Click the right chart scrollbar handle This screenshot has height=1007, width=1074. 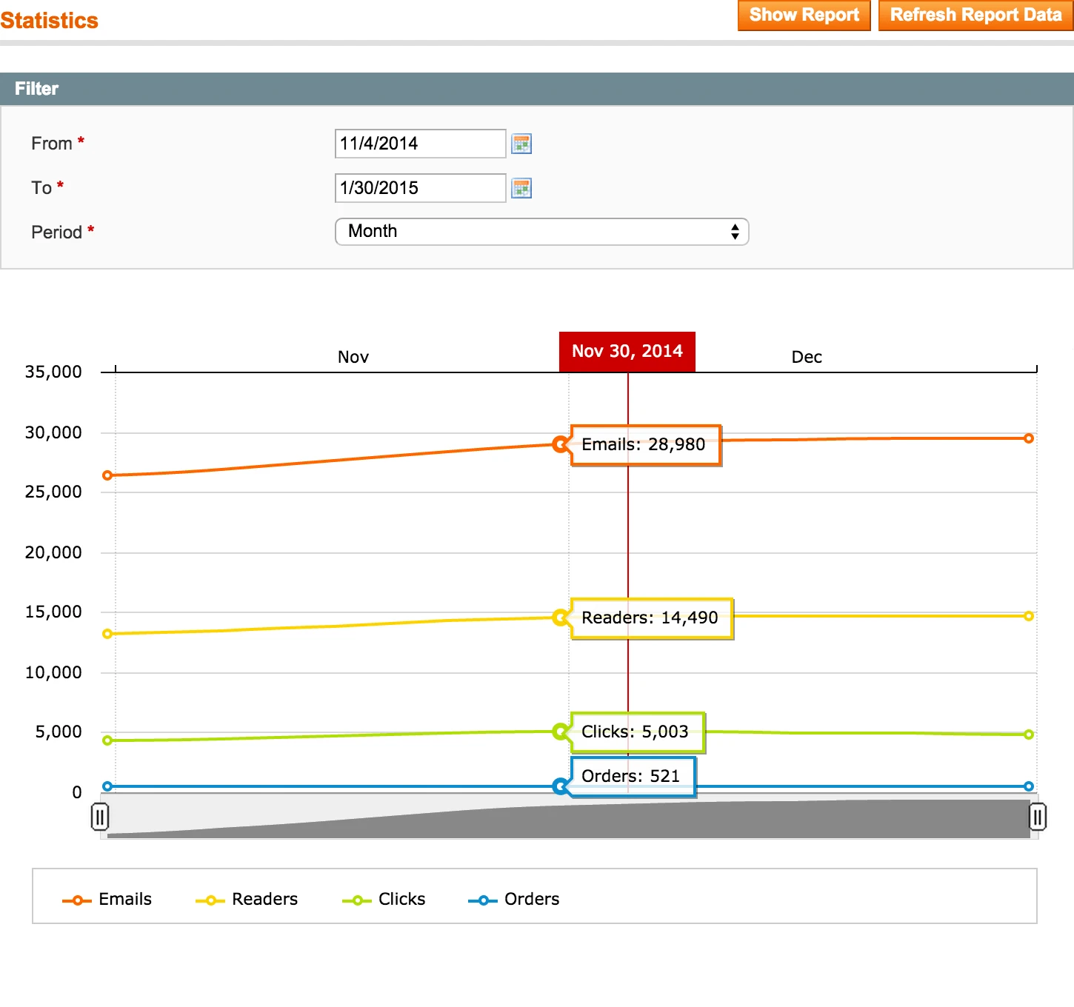coord(1037,817)
